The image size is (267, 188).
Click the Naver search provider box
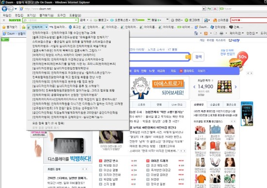[243, 9]
